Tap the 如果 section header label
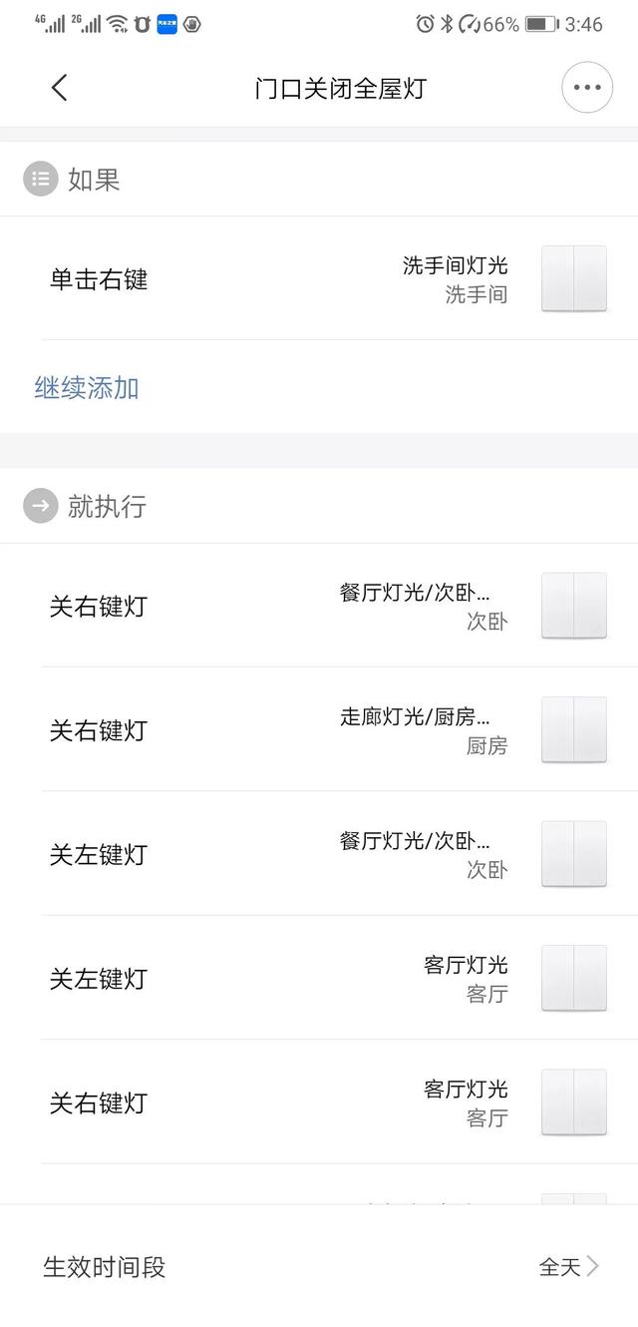Viewport: 638px width, 1327px height. (94, 180)
